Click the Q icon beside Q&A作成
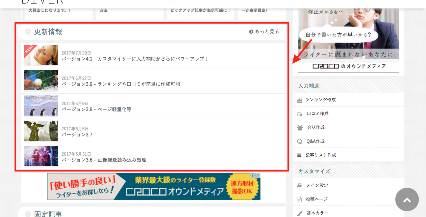 point(299,142)
